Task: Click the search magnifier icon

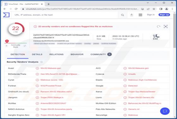Action: [123, 15]
